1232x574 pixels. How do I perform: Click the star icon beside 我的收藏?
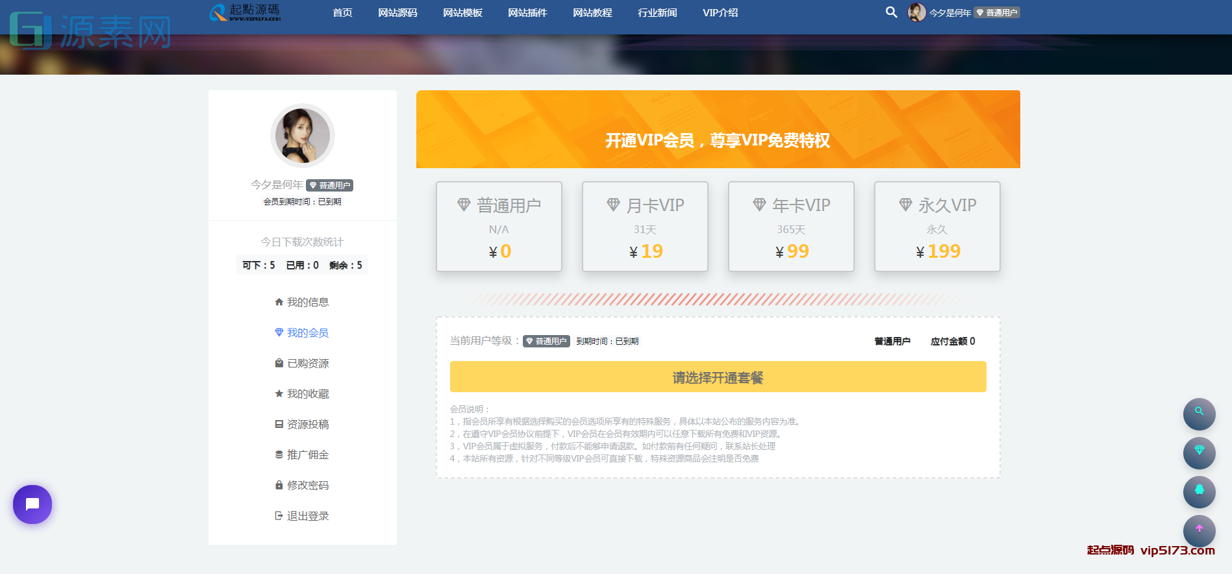pos(279,393)
